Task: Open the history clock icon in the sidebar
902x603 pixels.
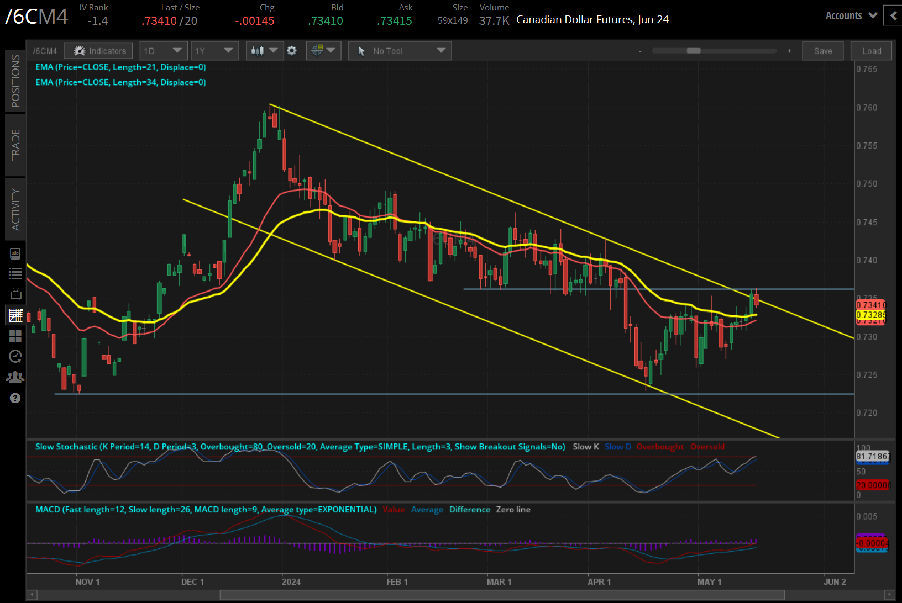Action: pos(15,356)
